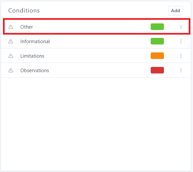Click the warning icon for Observations
The image size is (193, 172).
point(11,70)
